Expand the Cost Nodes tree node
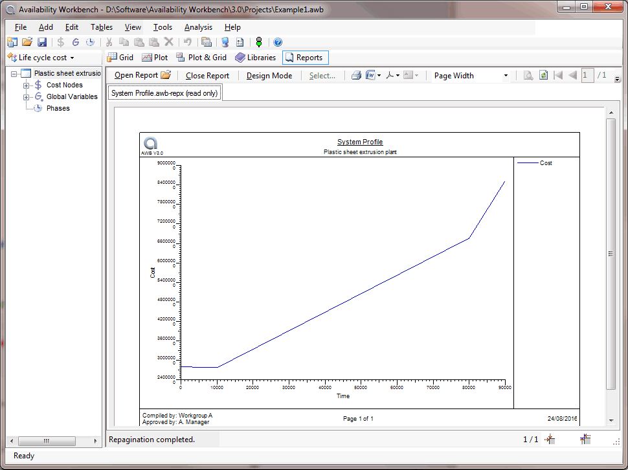Viewport: 628px width, 470px height. (27, 85)
